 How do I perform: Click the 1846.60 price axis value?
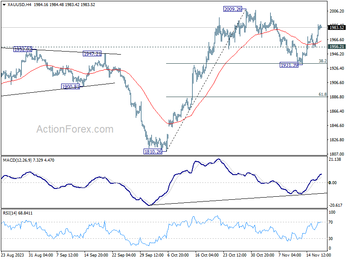point(337,125)
